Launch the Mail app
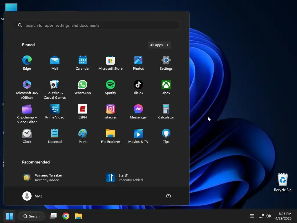 tap(55, 63)
